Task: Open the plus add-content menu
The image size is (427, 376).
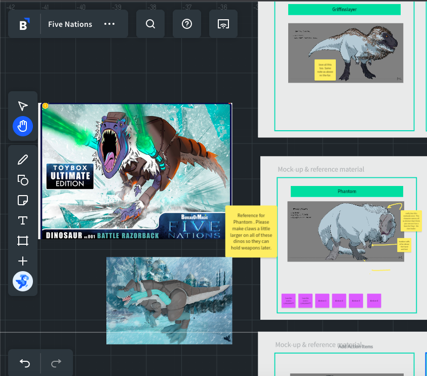Action: [23, 261]
